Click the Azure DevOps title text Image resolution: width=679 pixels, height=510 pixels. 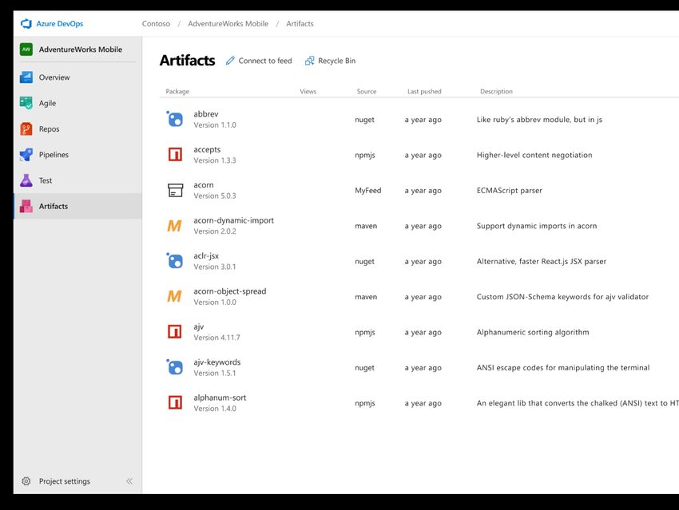point(60,24)
